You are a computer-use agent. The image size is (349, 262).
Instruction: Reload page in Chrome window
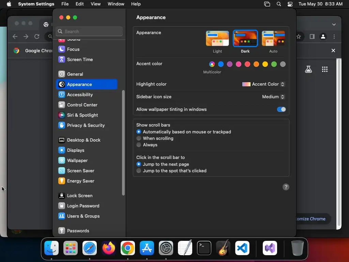(x=37, y=37)
